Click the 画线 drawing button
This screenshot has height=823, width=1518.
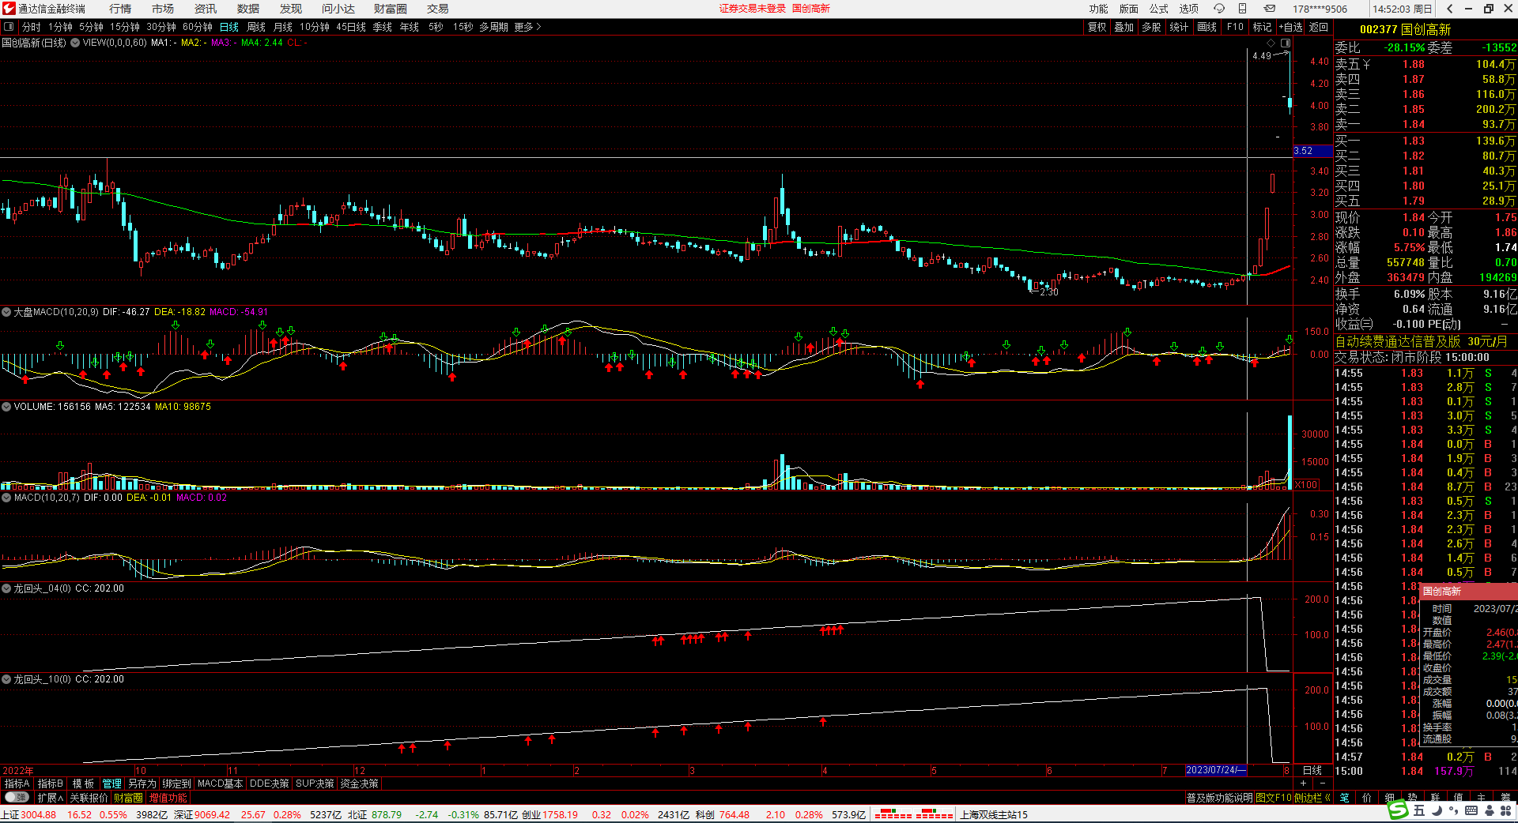coord(1207,27)
